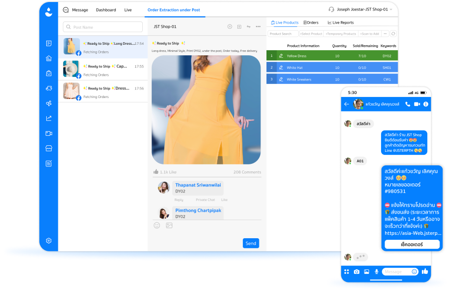Select the Long Dress post thumbnail at 17:54
The image size is (450, 290).
pos(71,46)
